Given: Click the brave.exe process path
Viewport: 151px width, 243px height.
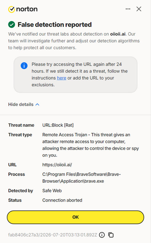Looking at the screenshot, I should 82,178.
